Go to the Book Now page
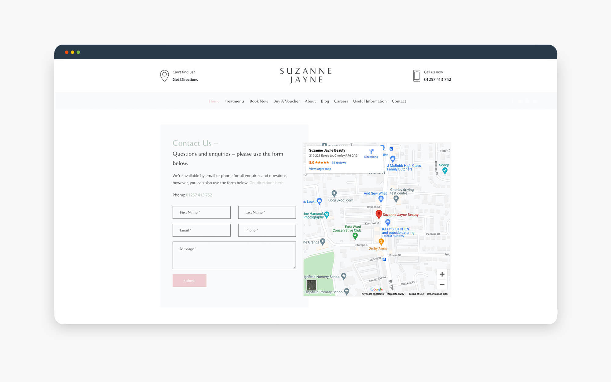 259,101
